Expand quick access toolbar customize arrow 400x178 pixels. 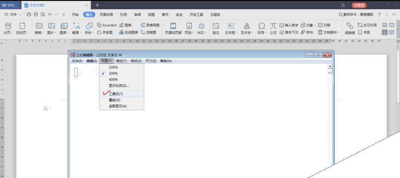coord(64,14)
